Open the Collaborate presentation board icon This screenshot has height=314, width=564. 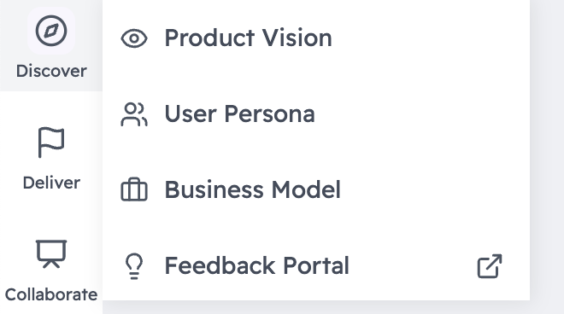point(51,253)
